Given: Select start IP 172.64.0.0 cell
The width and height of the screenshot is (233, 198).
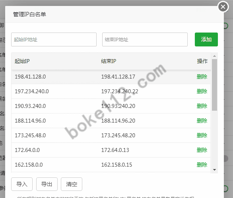Looking at the screenshot, I should 27,150.
